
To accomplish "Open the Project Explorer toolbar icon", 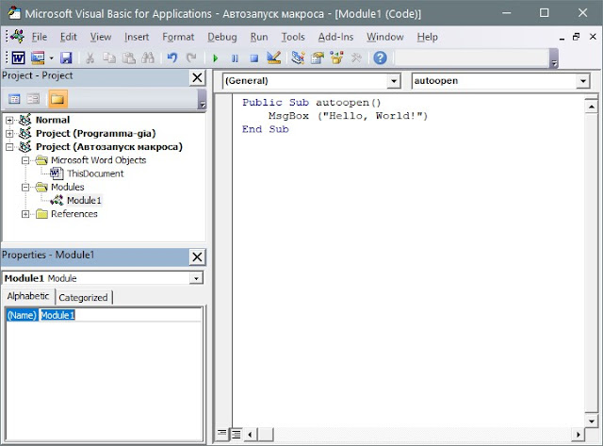I will tap(298, 58).
